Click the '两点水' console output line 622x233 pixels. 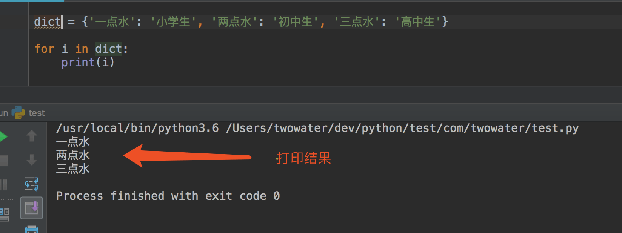tap(73, 155)
